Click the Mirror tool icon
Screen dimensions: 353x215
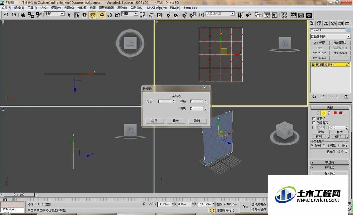240,15
